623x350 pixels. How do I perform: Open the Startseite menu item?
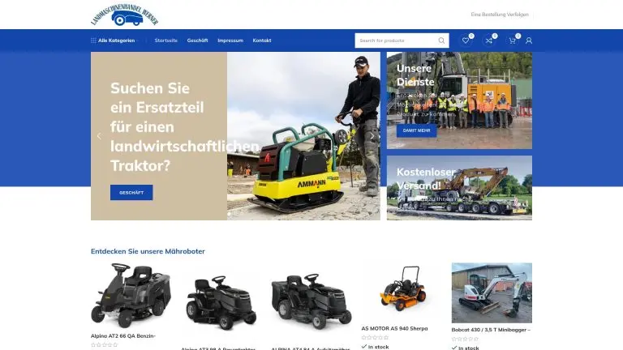point(165,41)
